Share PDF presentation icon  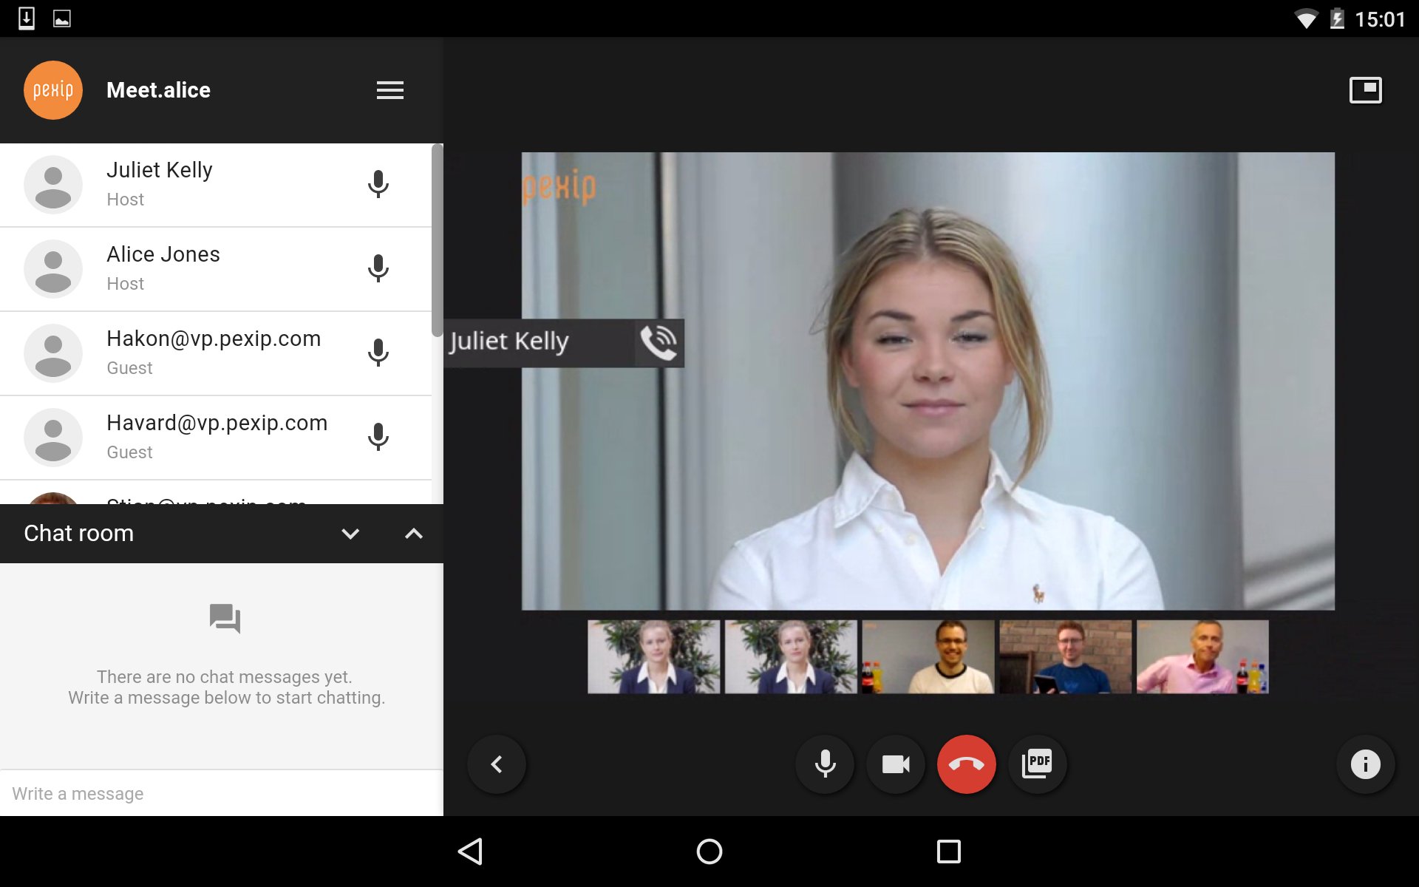(x=1037, y=764)
